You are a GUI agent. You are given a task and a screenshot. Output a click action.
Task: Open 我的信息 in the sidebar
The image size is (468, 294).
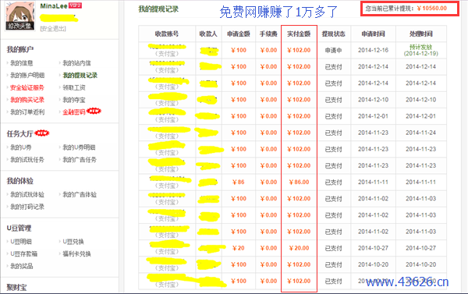click(22, 63)
